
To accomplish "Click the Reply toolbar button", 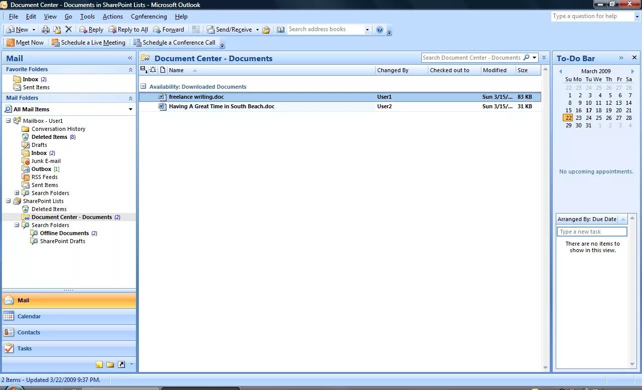I will point(91,30).
